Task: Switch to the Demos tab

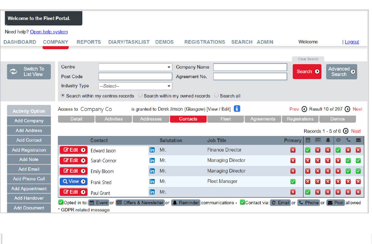Action: click(x=338, y=119)
